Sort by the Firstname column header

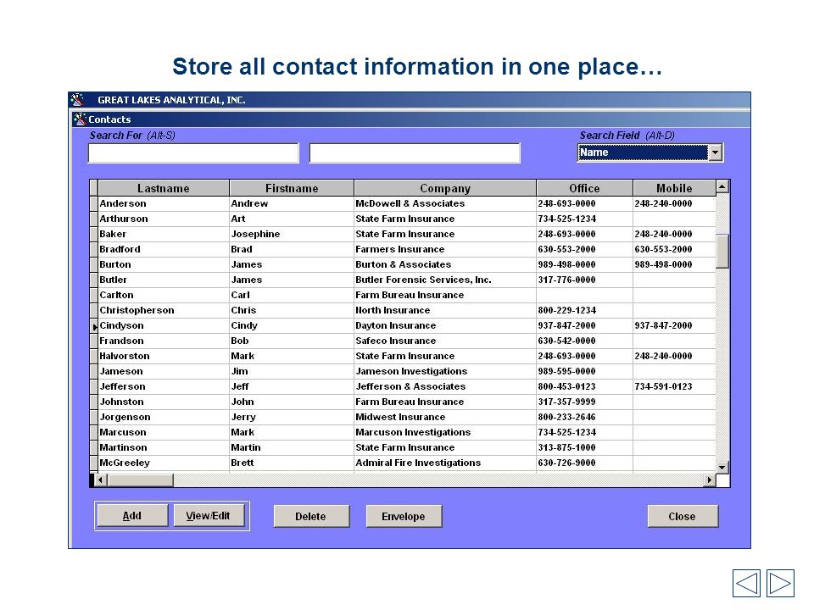[291, 188]
